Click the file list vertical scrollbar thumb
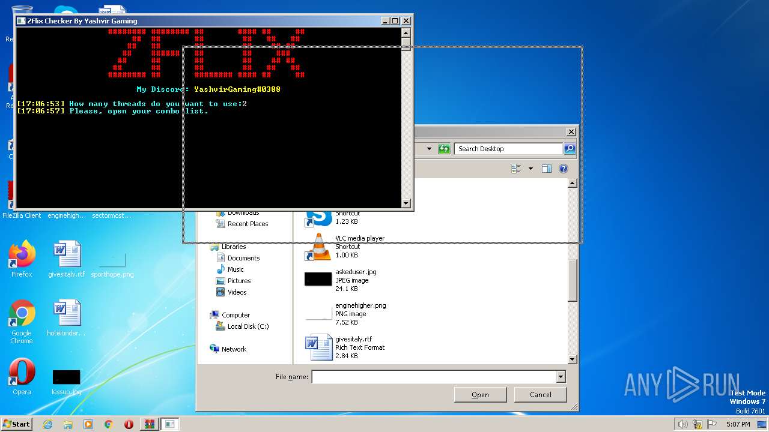 (573, 279)
